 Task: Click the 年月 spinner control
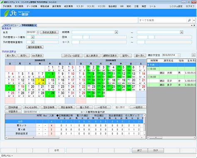[x=38, y=32]
